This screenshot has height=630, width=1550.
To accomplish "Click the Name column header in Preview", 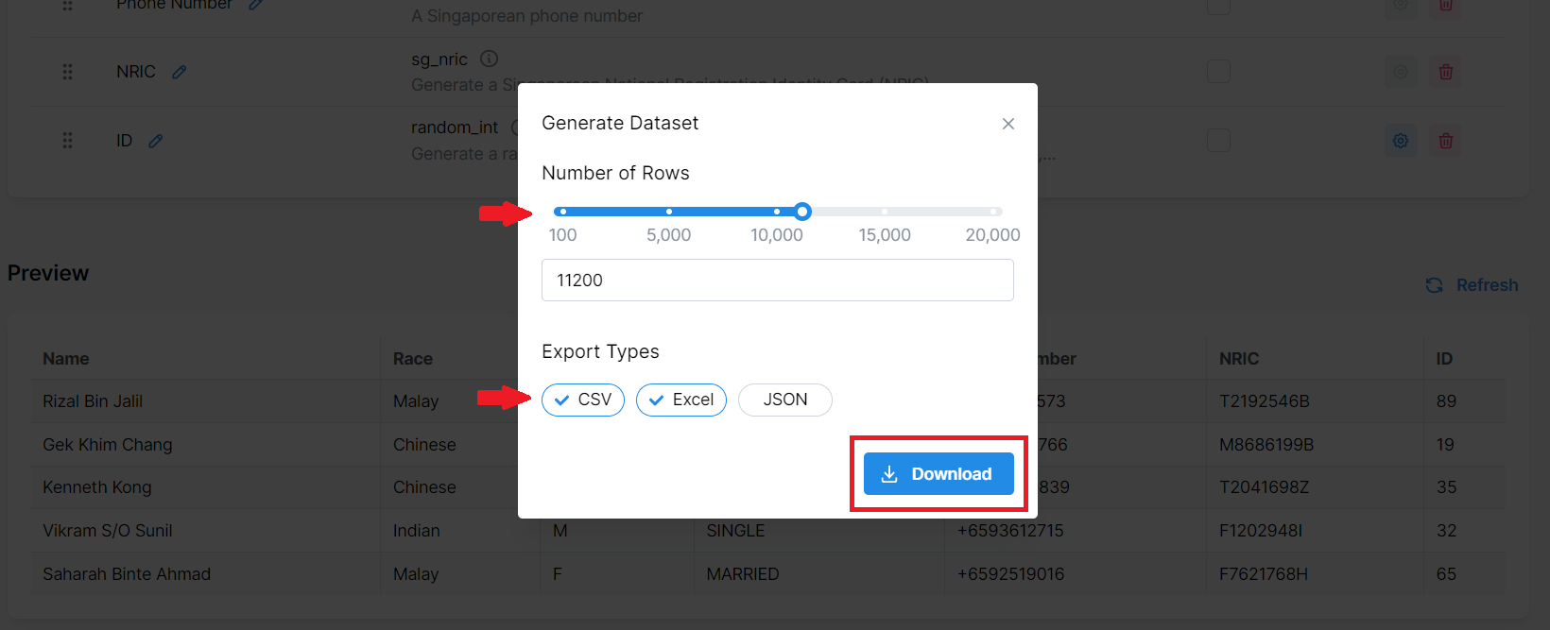I will point(66,359).
